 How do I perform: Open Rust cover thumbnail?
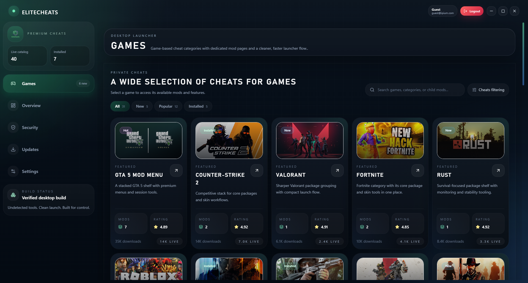471,141
